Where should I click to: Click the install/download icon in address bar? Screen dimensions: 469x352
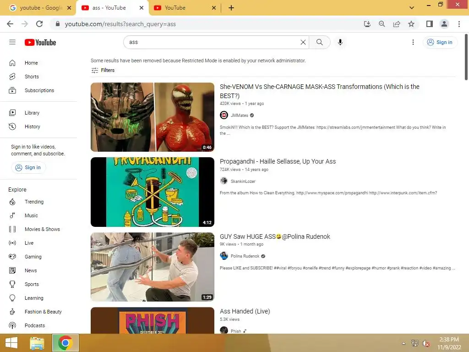click(x=367, y=24)
